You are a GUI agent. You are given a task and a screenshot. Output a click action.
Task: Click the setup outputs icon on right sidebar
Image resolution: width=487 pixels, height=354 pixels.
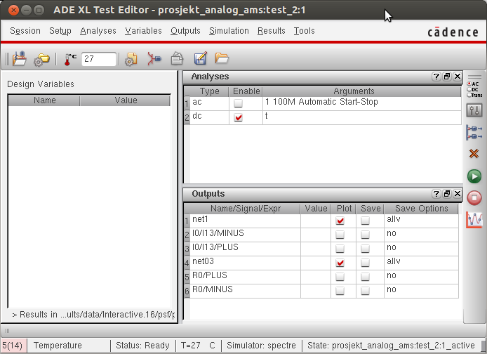[x=474, y=132]
